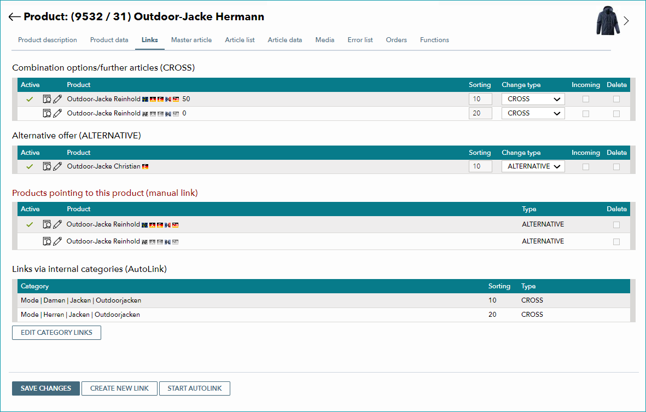
Task: Tick Delete checkbox for CROSS sorting 20 row
Action: point(616,114)
